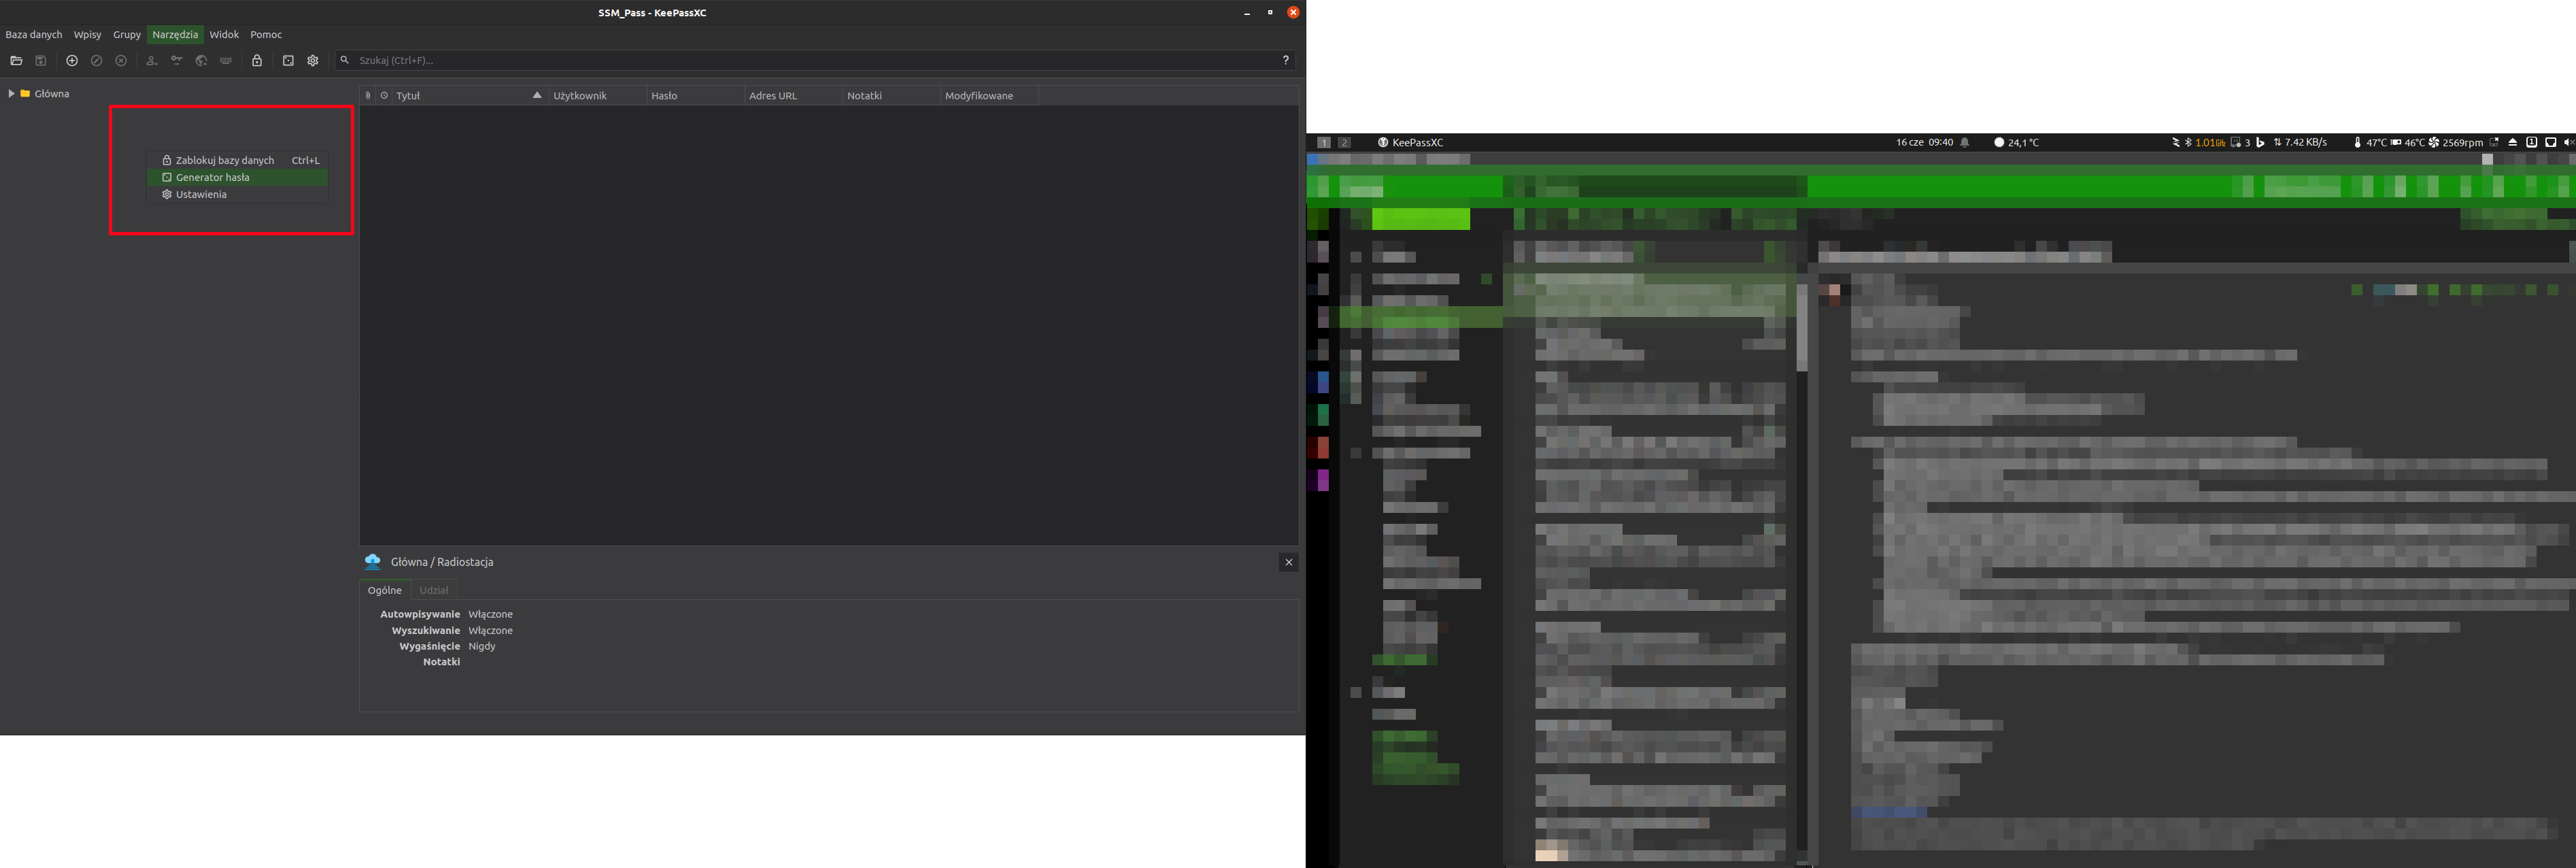Click the save database toolbar icon
Viewport: 2576px width, 868px height.
click(41, 61)
